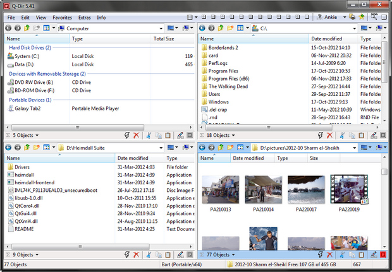392x272 pixels.
Task: Select Program Files (x86) folder
Action: point(226,79)
